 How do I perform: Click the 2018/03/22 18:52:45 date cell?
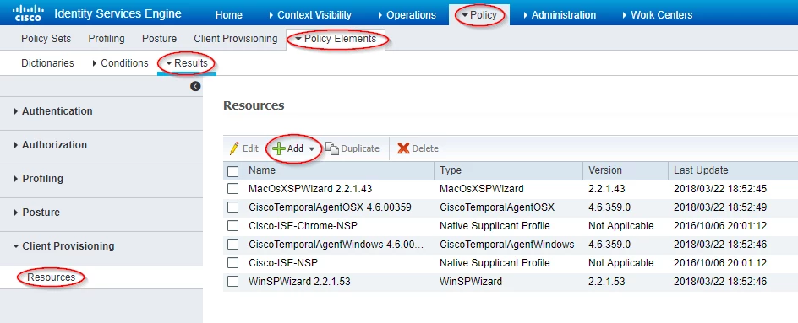(x=720, y=189)
